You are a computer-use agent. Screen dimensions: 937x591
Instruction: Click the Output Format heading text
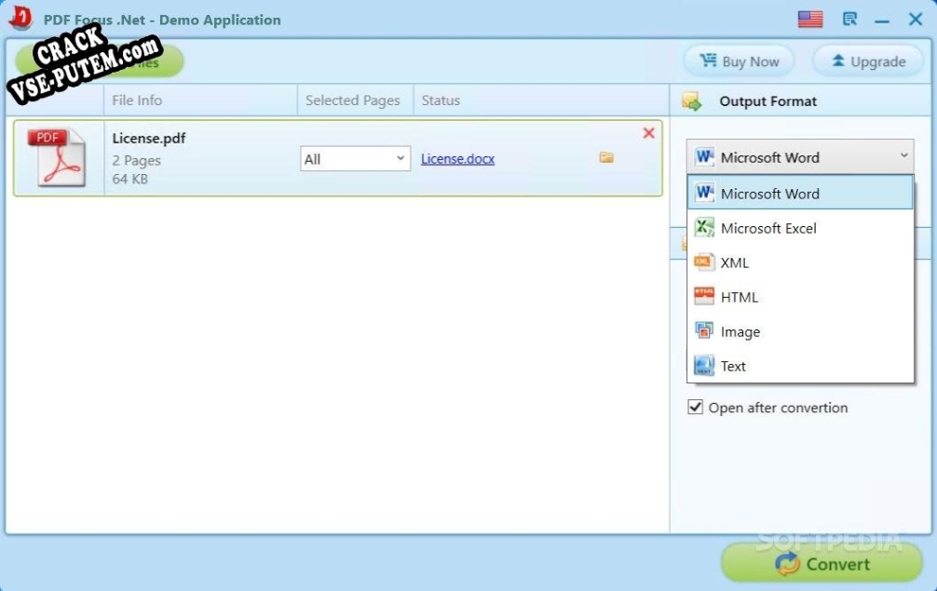(767, 101)
